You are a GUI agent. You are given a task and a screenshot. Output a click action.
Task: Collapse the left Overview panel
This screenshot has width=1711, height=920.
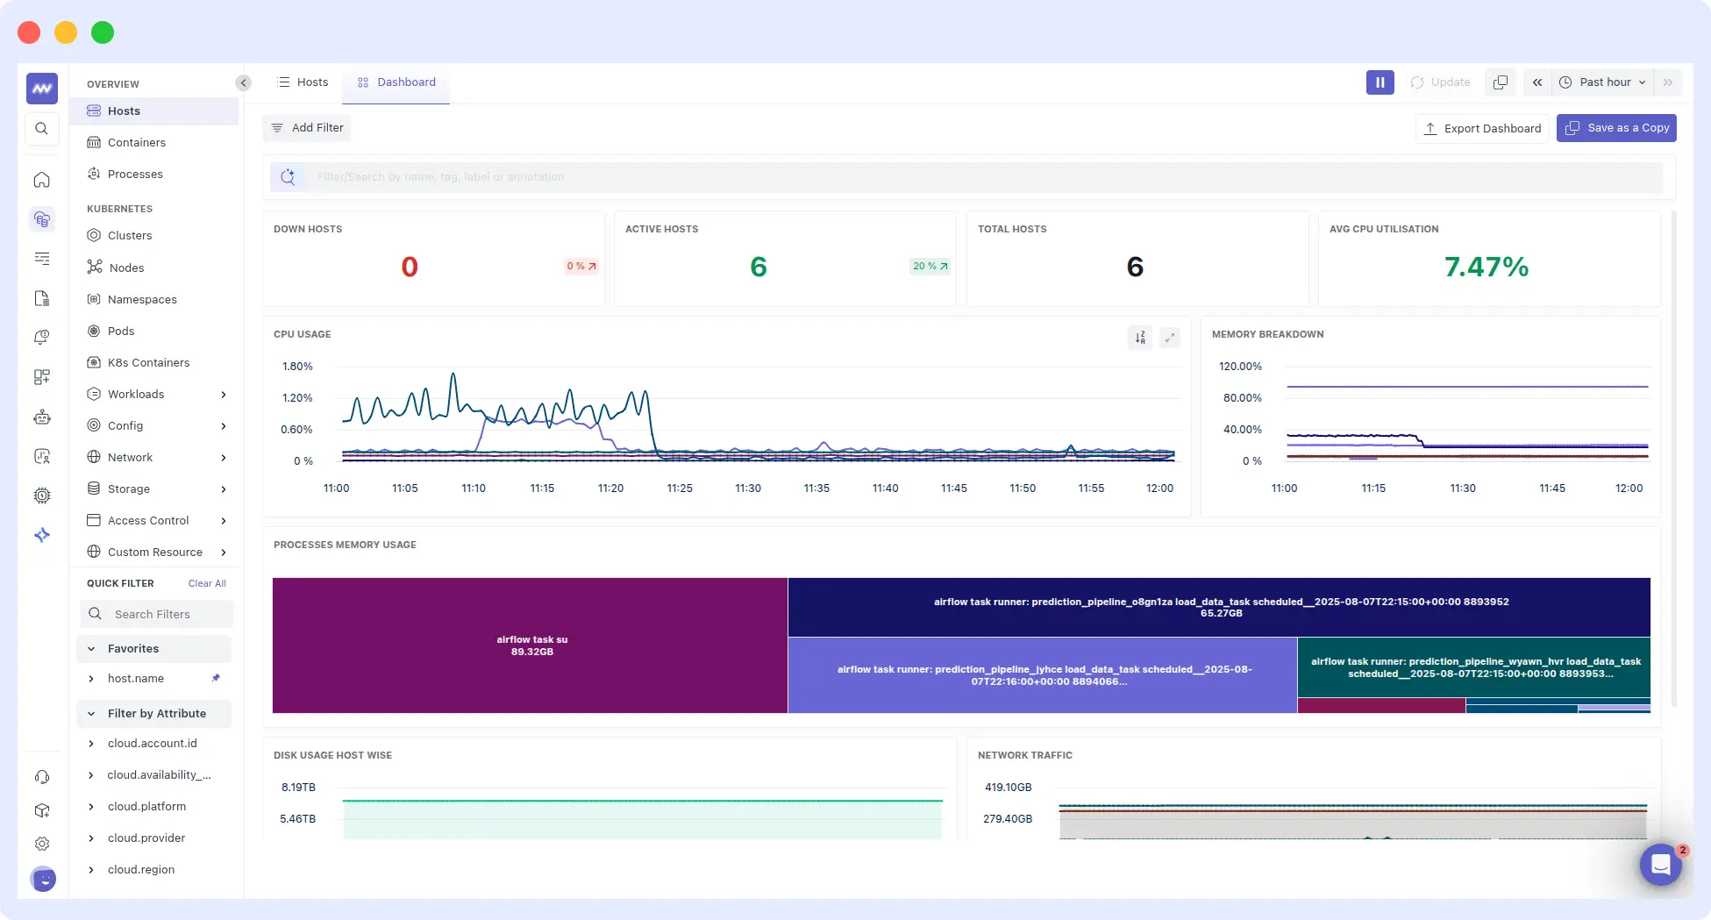click(x=243, y=82)
